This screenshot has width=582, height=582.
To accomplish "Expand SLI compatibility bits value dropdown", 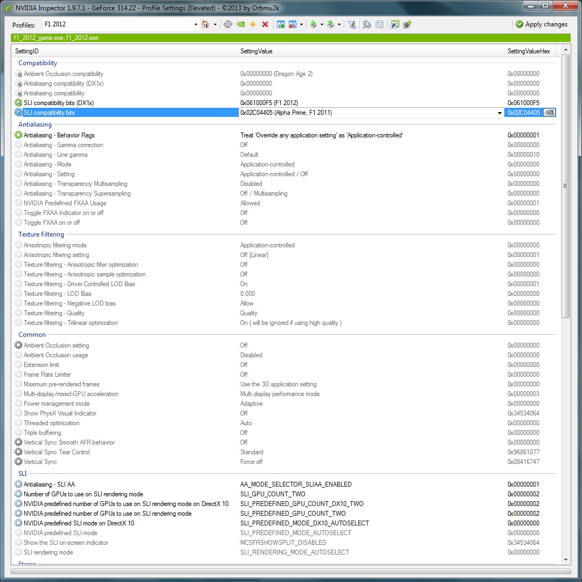I will (x=500, y=113).
